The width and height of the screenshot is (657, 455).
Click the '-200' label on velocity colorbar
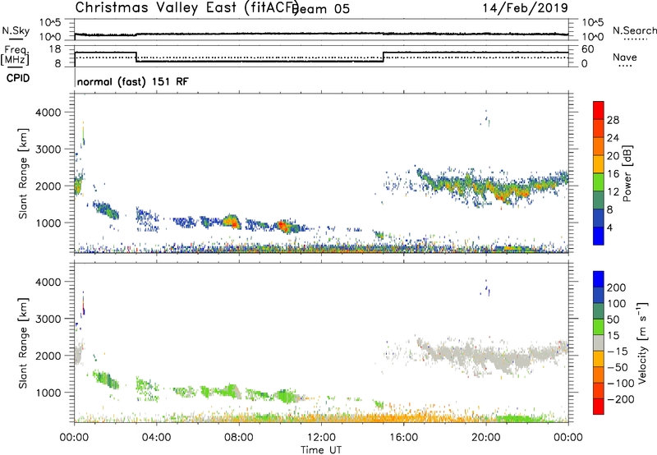(x=621, y=399)
